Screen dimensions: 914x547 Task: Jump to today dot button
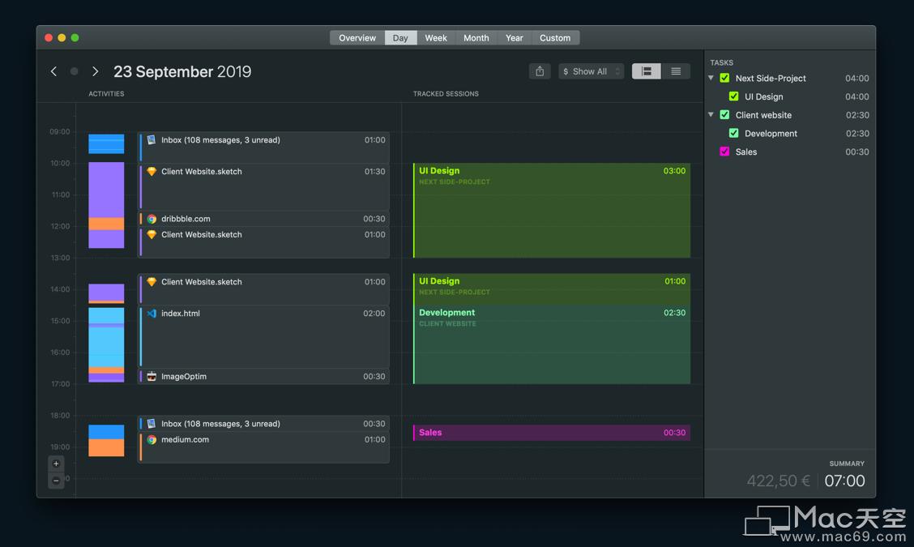coord(74,71)
